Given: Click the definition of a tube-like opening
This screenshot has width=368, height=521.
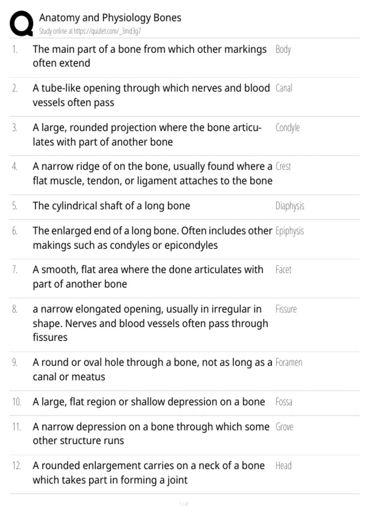Looking at the screenshot, I should (x=151, y=95).
